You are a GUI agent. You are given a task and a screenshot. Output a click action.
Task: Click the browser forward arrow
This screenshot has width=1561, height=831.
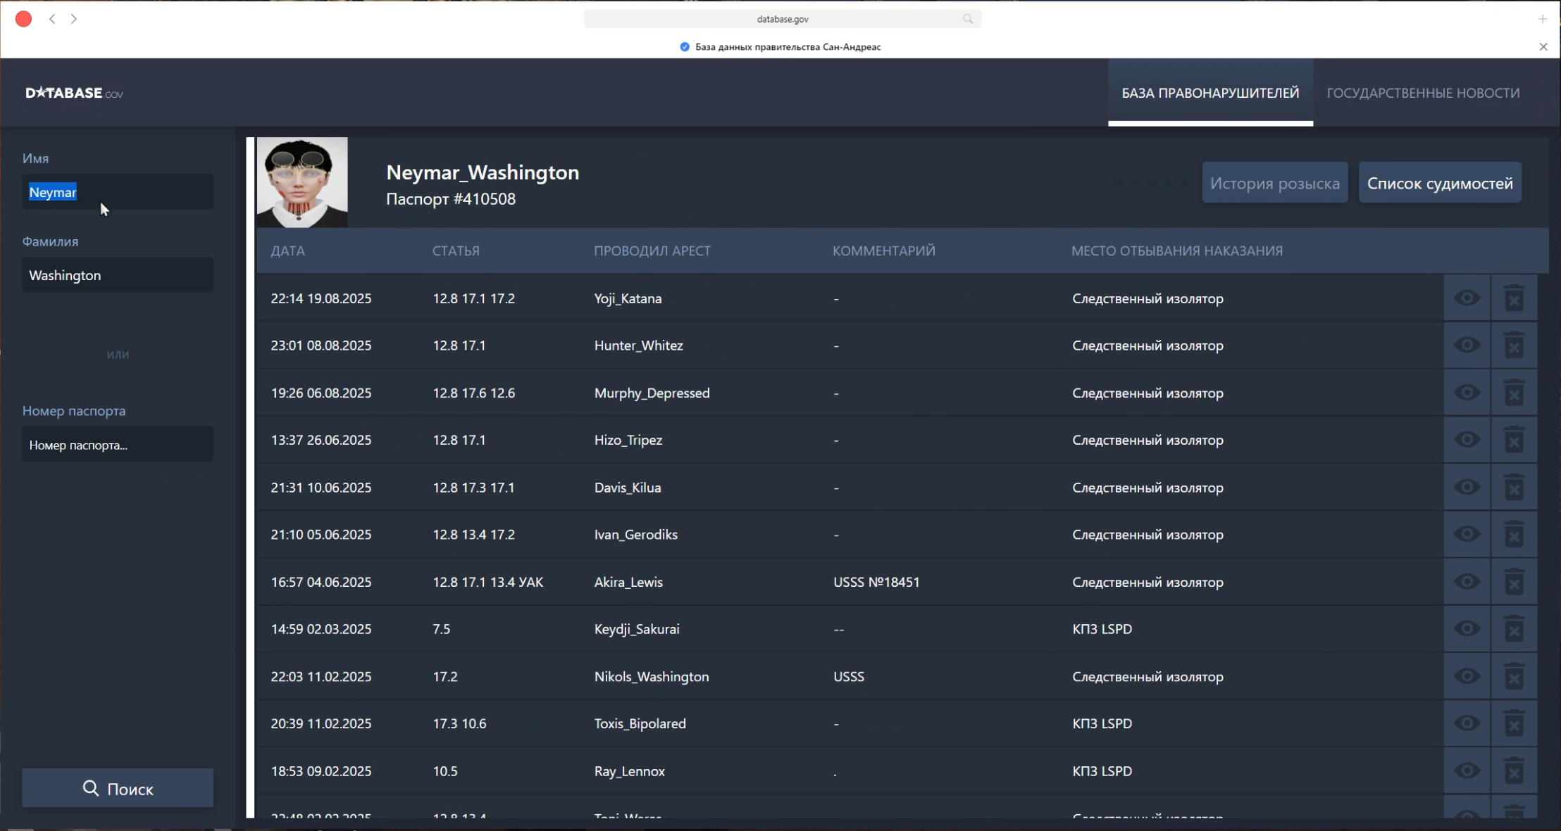pyautogui.click(x=74, y=19)
